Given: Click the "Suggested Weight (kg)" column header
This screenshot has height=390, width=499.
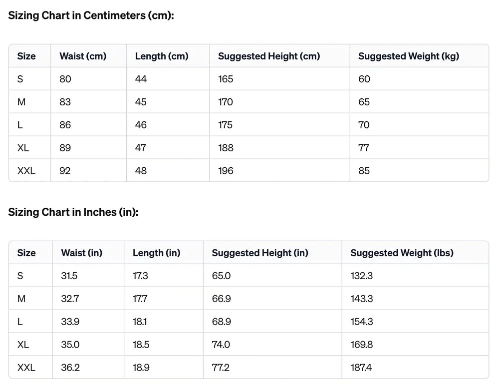Looking at the screenshot, I should tap(408, 56).
